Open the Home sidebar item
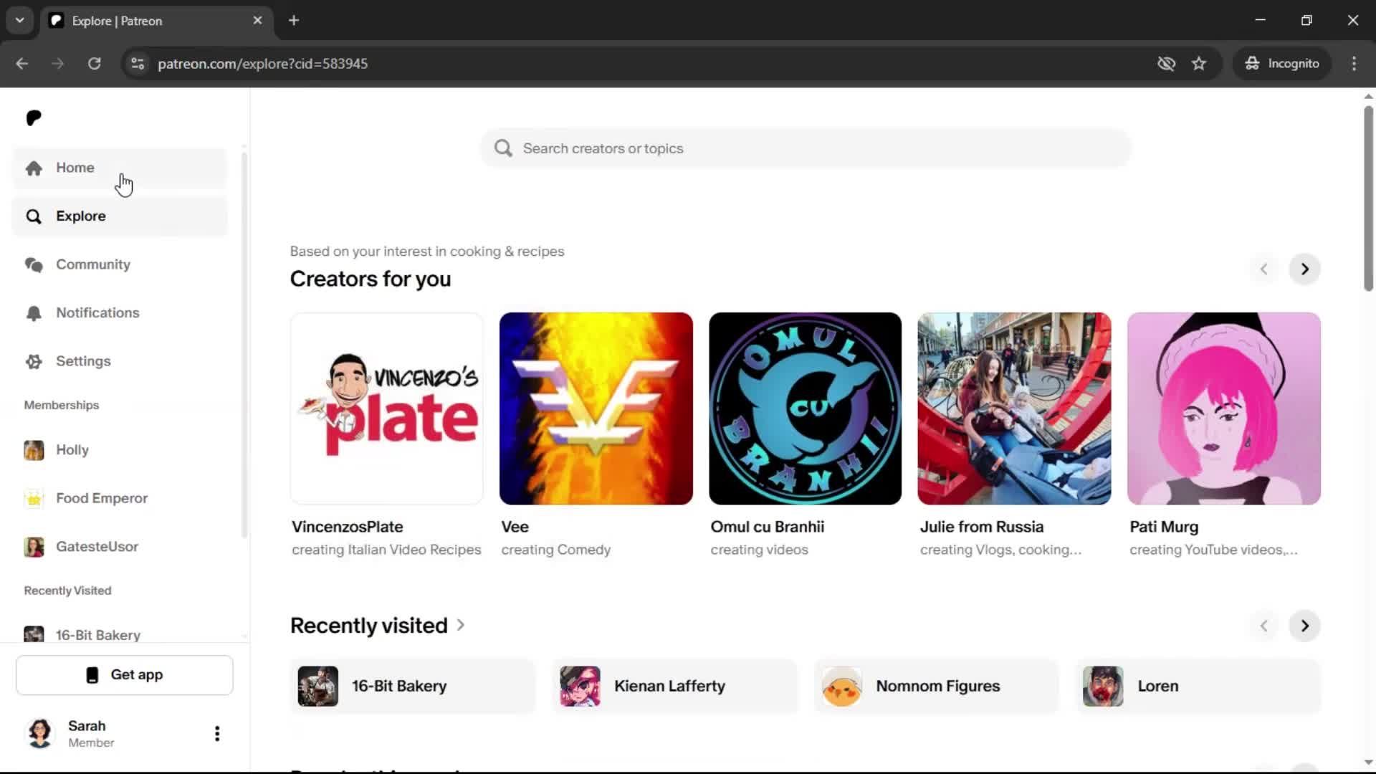Viewport: 1376px width, 774px height. click(x=120, y=168)
